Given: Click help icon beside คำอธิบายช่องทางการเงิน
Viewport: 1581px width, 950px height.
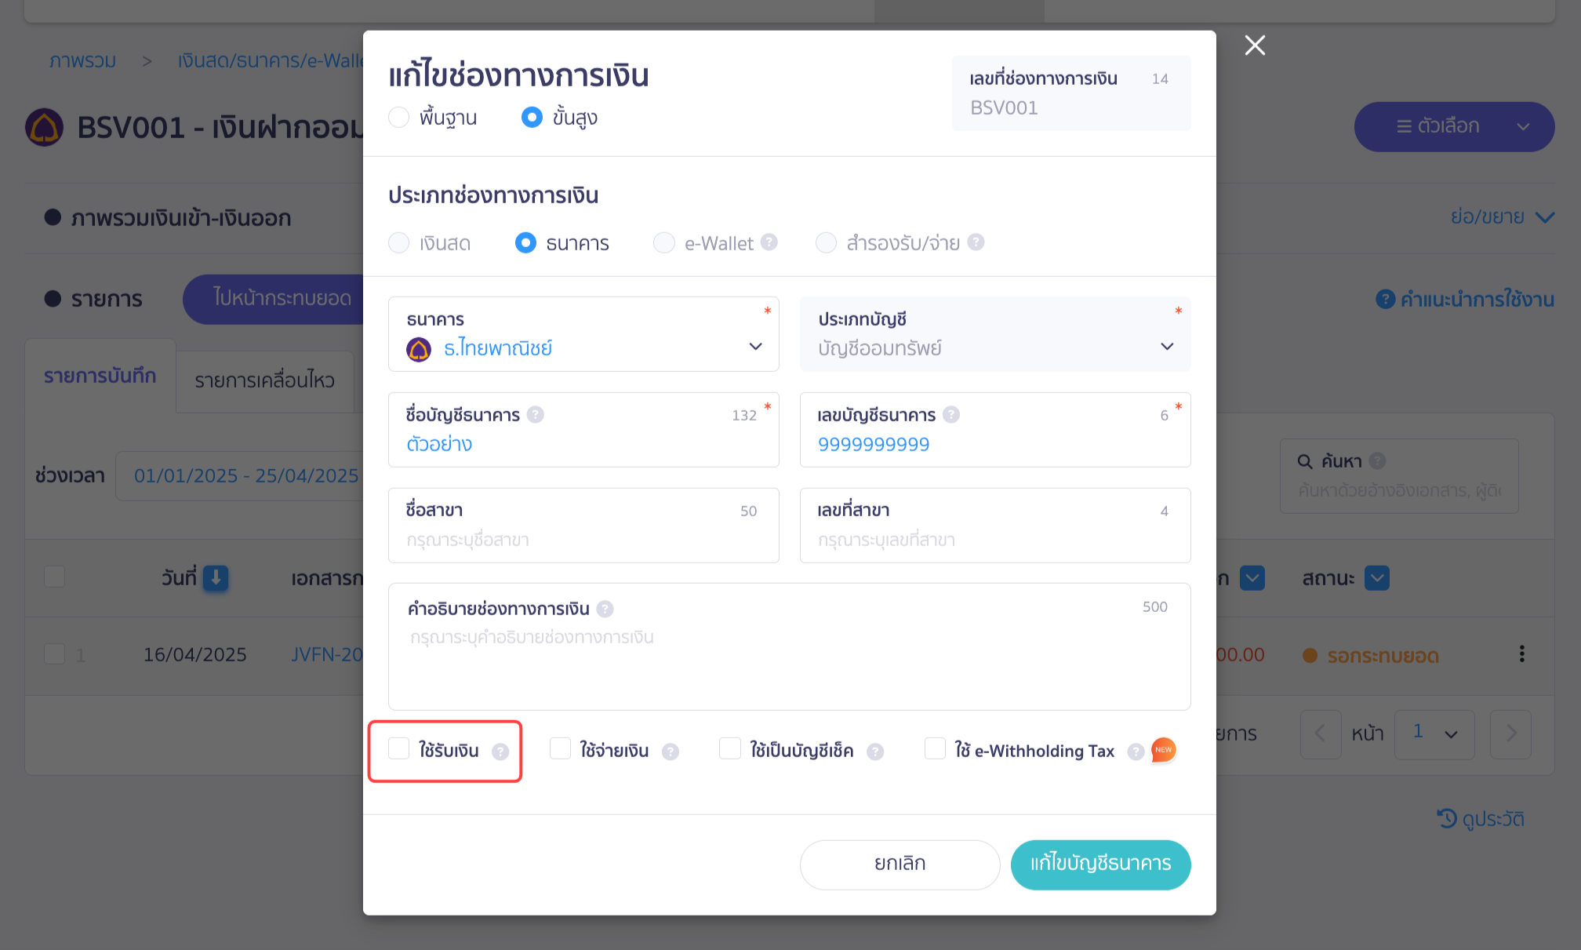Looking at the screenshot, I should [605, 609].
